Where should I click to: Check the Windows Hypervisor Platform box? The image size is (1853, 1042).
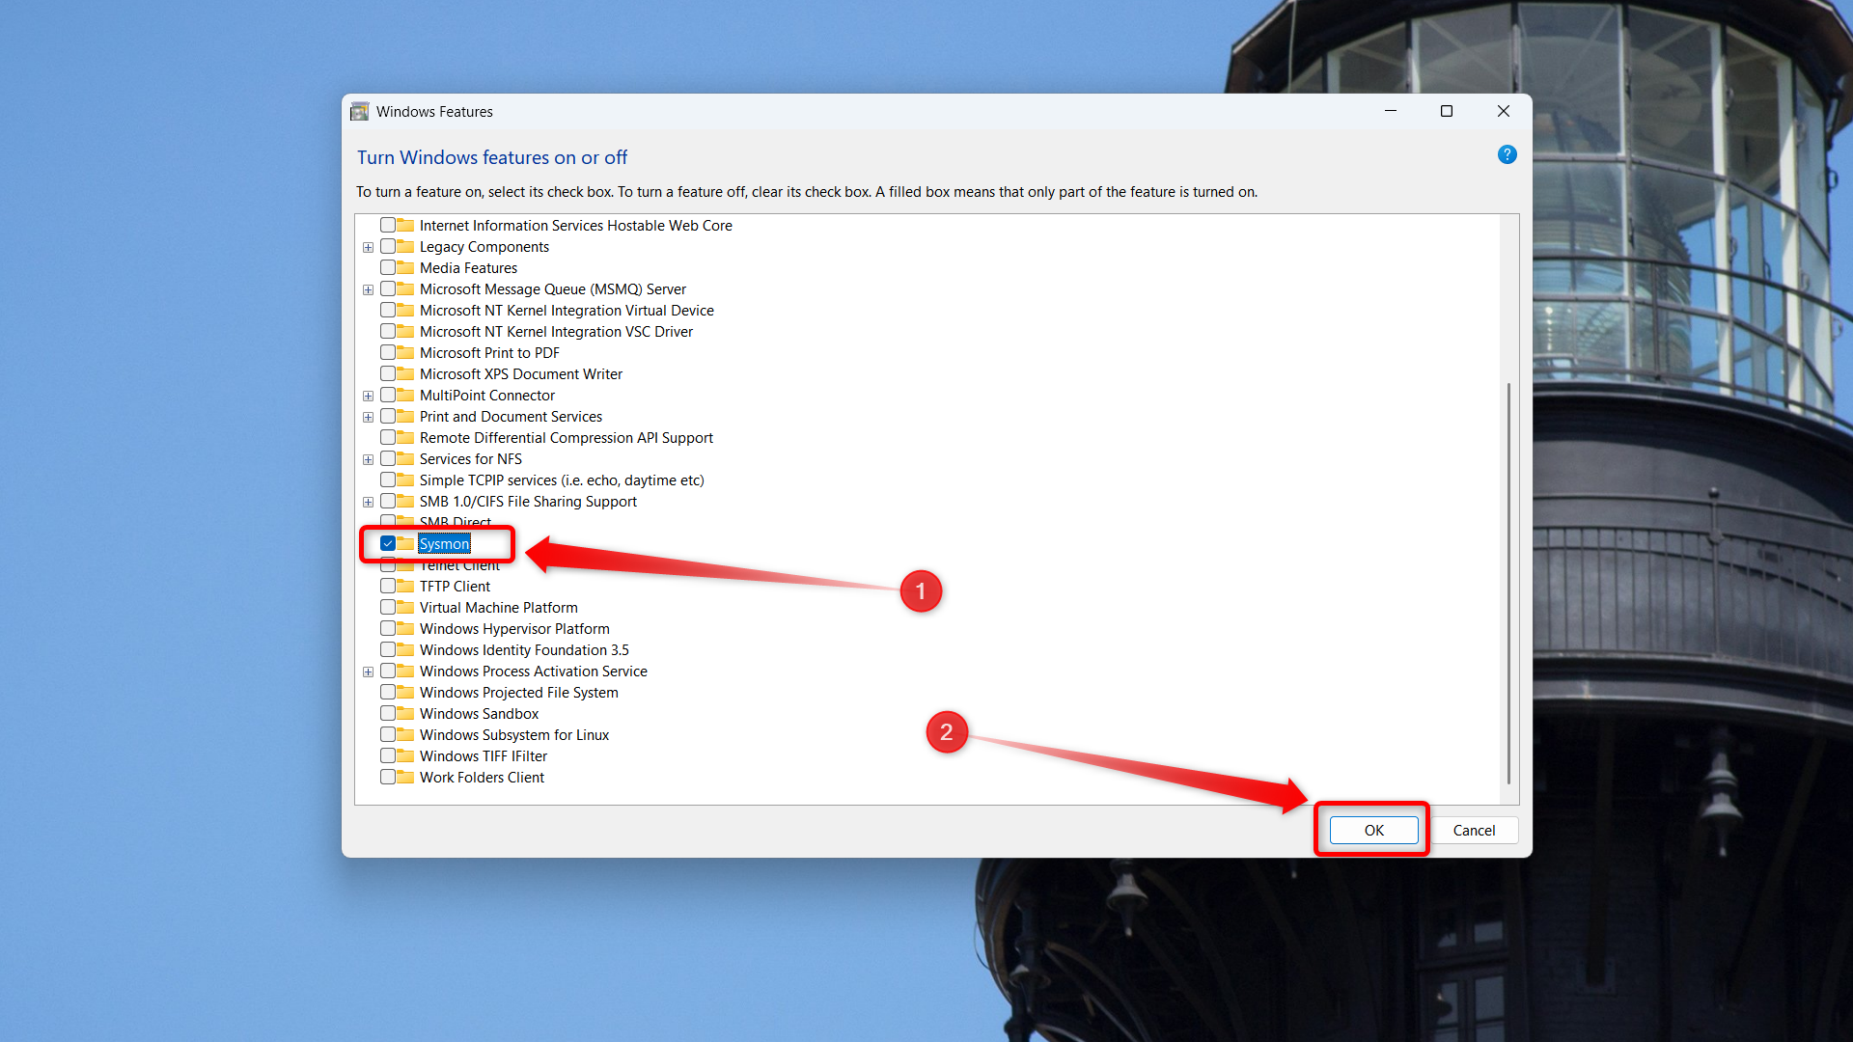(x=387, y=629)
